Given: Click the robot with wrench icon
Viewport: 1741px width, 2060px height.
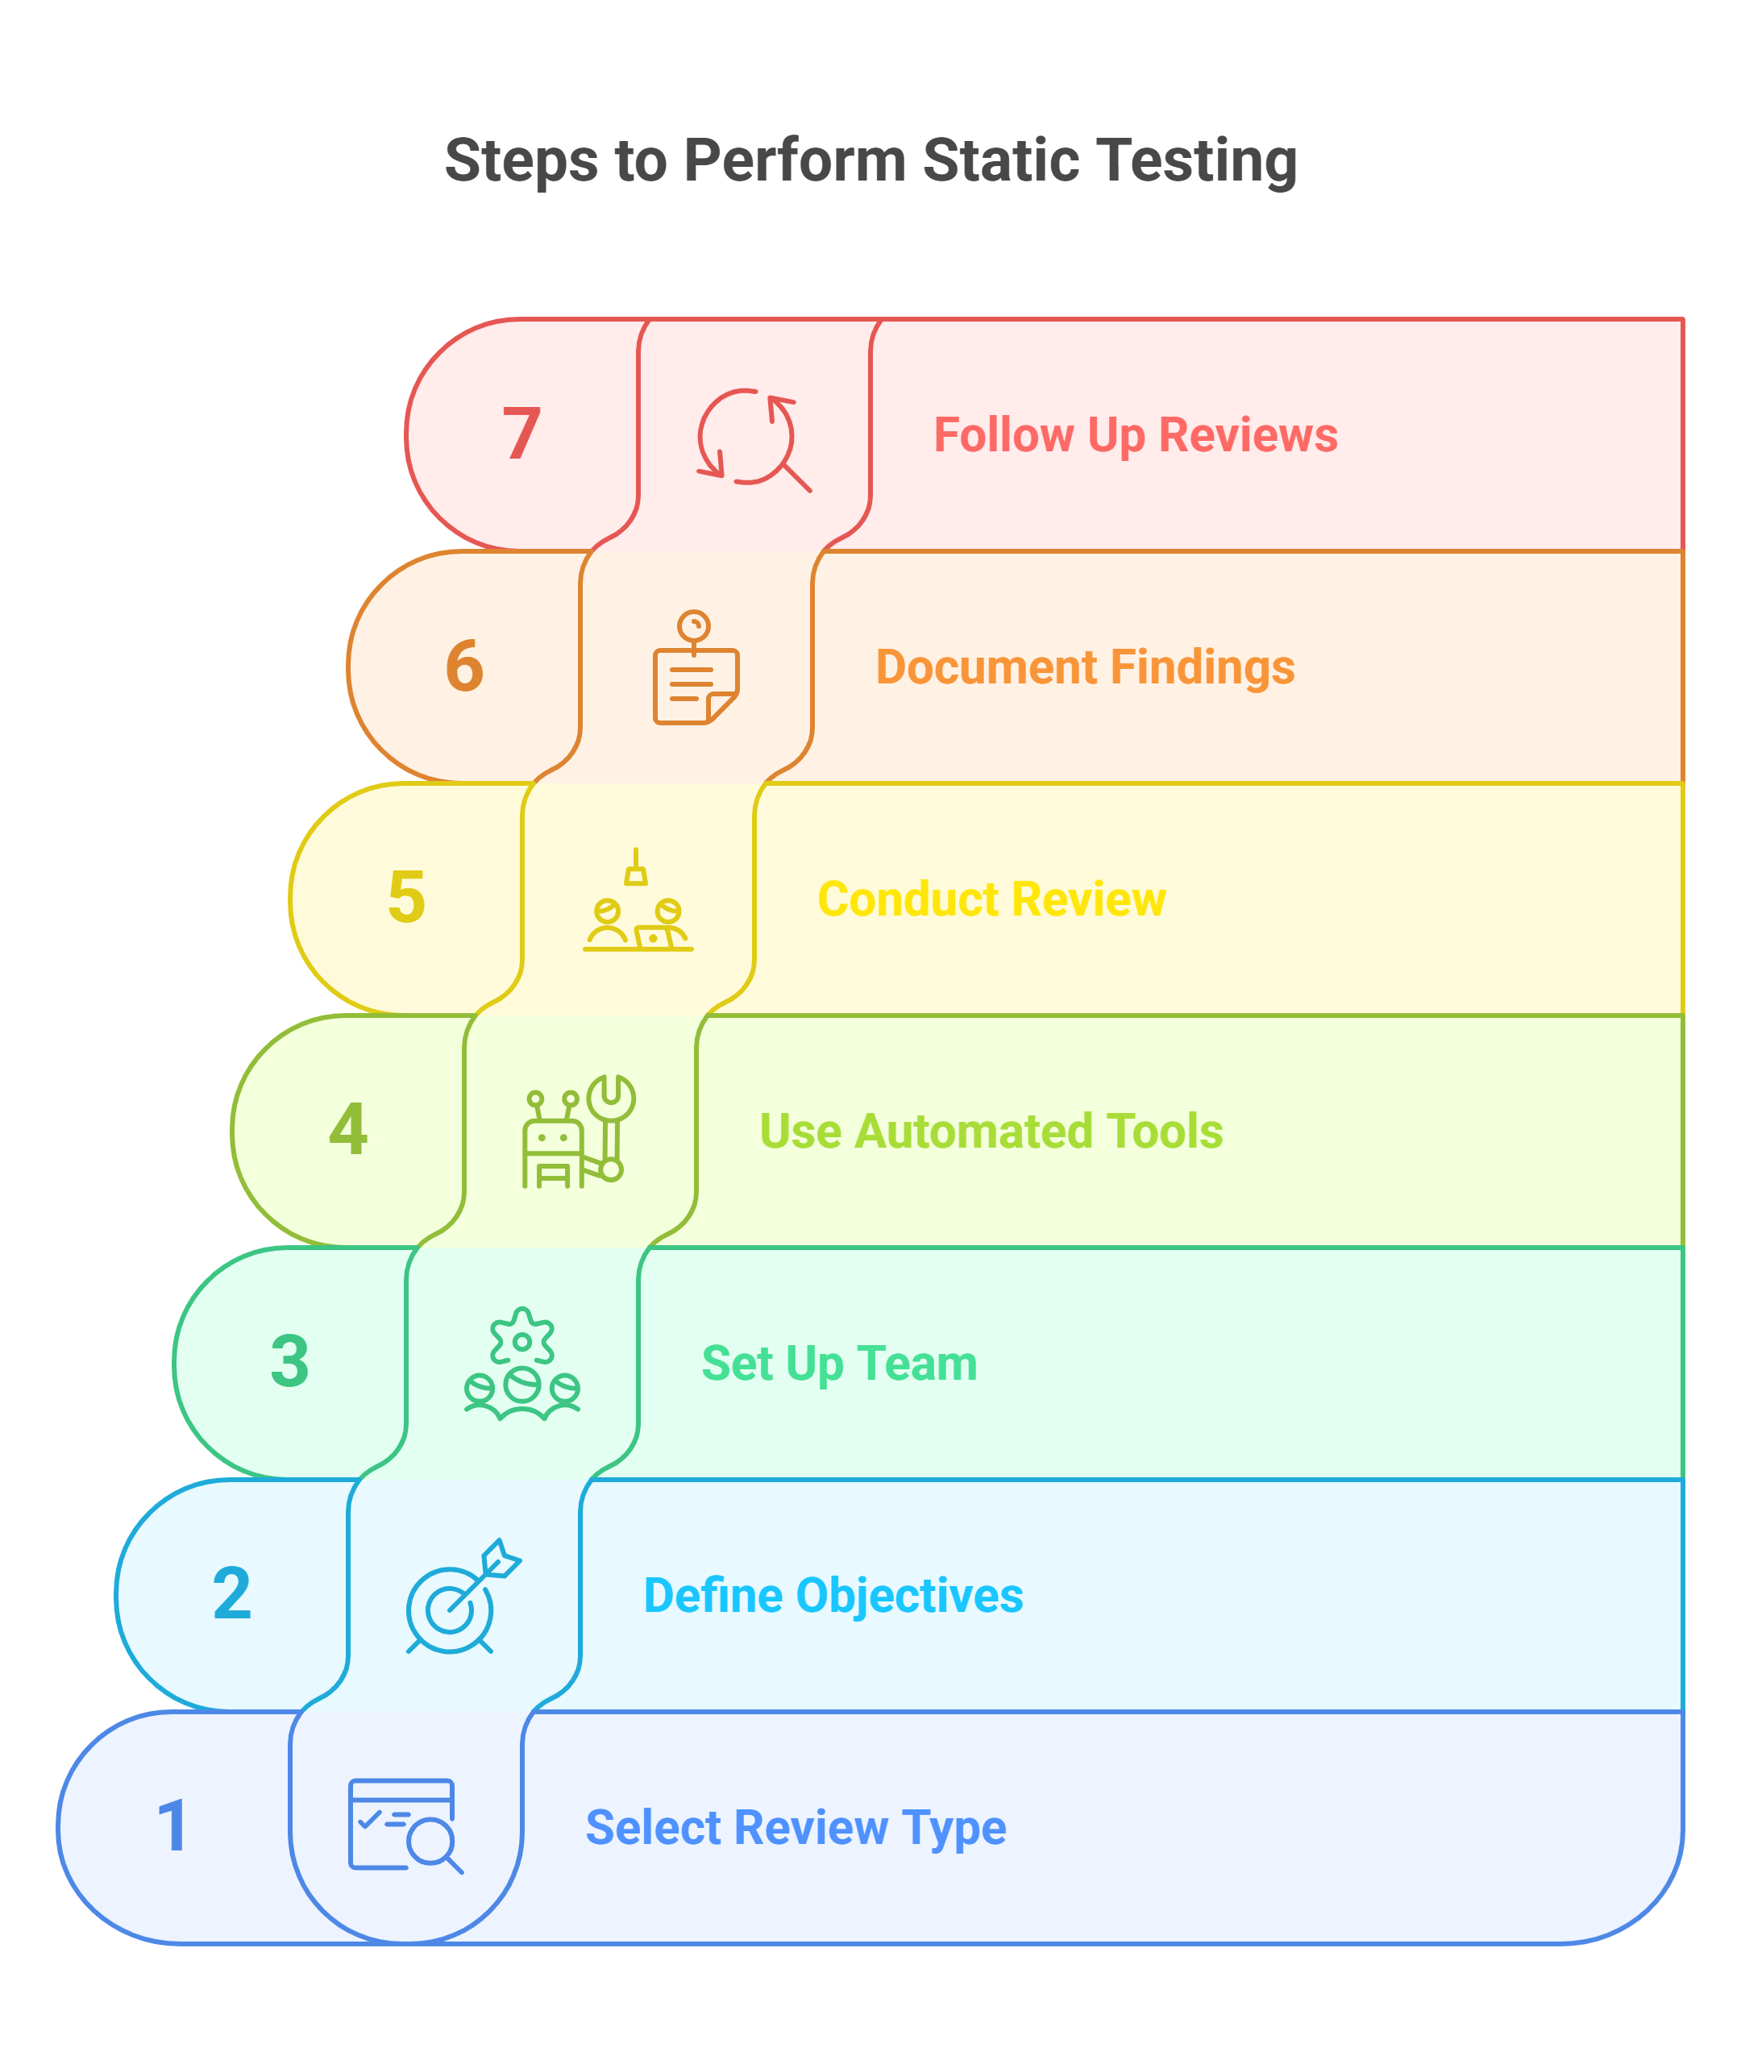Looking at the screenshot, I should 580,1132.
